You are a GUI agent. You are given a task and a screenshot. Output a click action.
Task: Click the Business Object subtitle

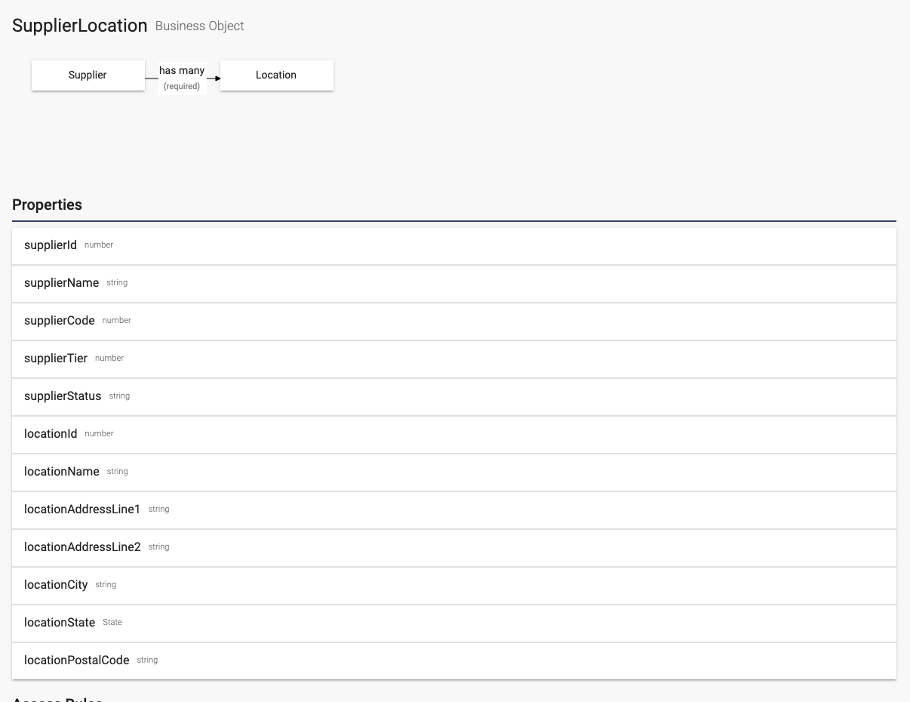tap(200, 26)
